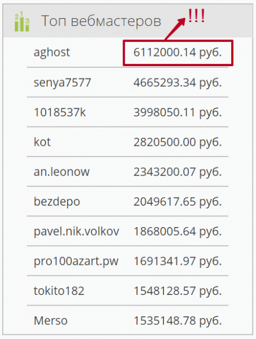
Task: Click the 2049617.65 руб. earnings
Action: point(178,202)
